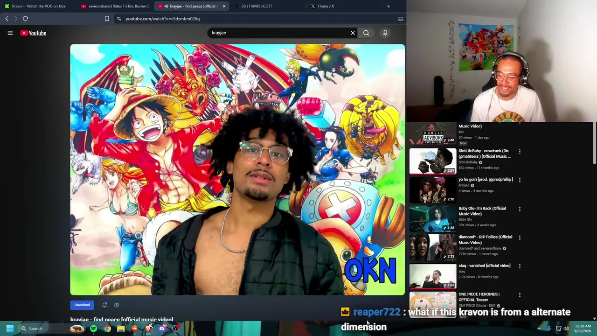Open more options for ONE PIECE HEROINES teaser

tap(520, 294)
